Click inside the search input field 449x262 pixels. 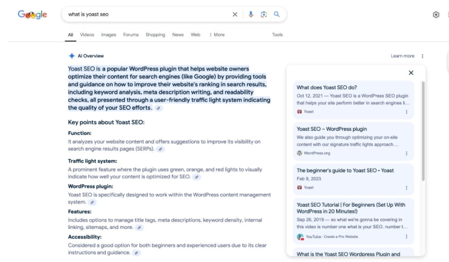click(145, 14)
